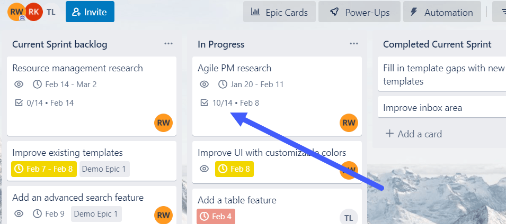Open the Automation lightning button
Viewport: 506px width, 224px height.
tap(442, 13)
